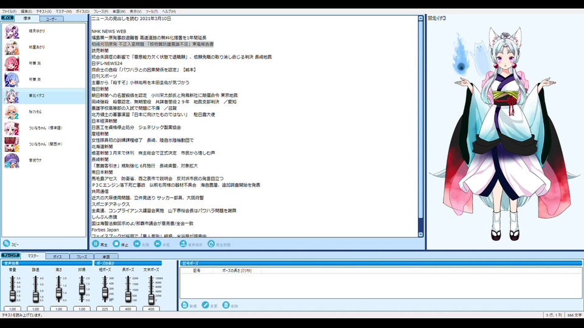The height and width of the screenshot is (328, 584).
Task: Click the コピー (copy) preset icon
Action: pos(6,244)
